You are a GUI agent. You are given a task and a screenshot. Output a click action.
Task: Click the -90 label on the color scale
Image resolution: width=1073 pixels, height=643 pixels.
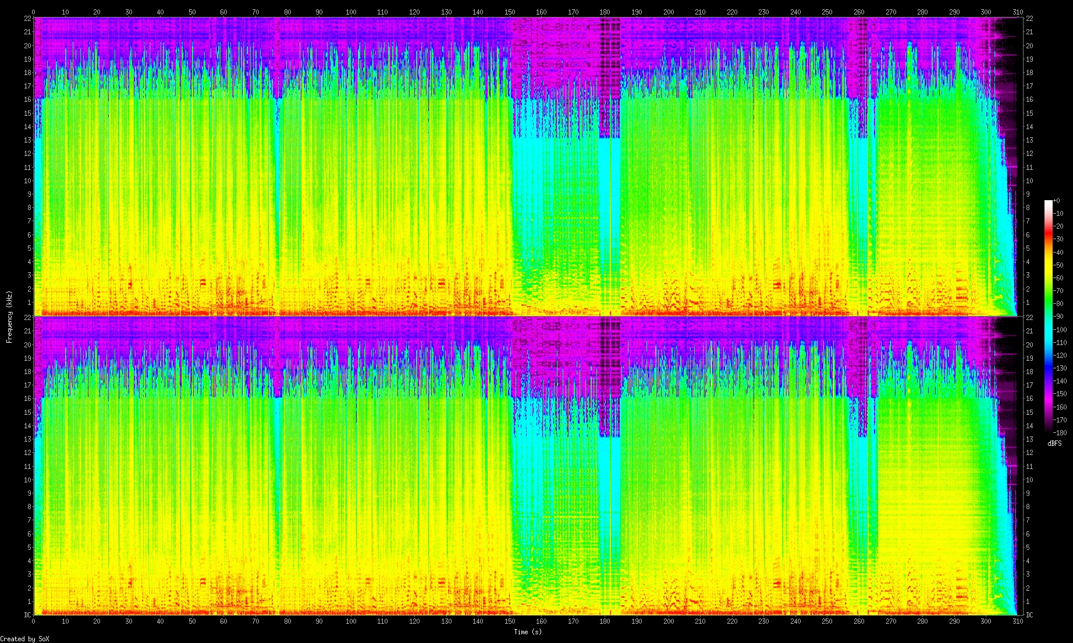click(1060, 317)
